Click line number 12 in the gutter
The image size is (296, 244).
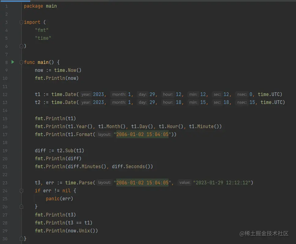click(x=5, y=94)
